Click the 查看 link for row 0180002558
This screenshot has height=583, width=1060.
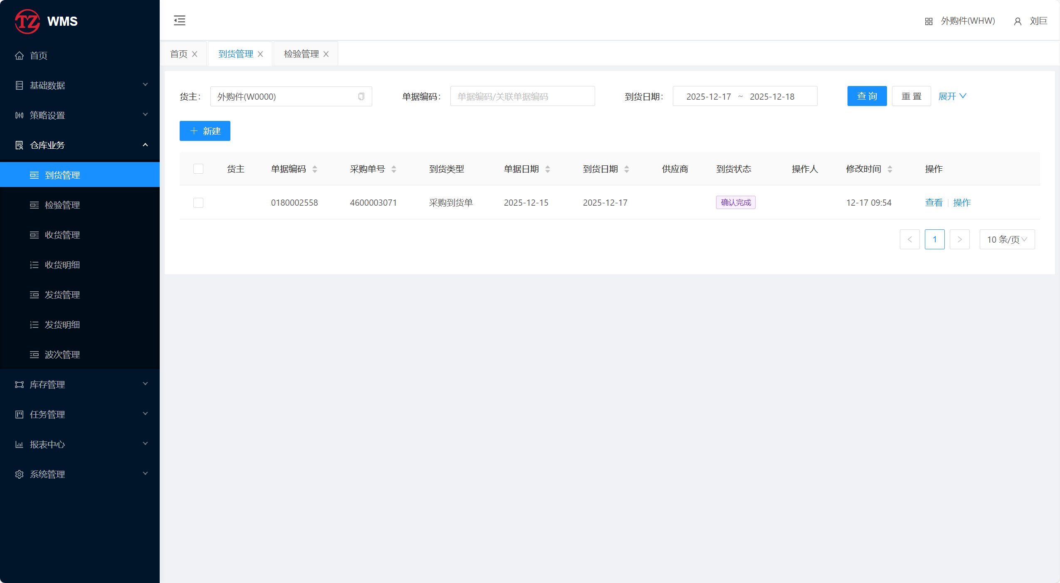[934, 202]
